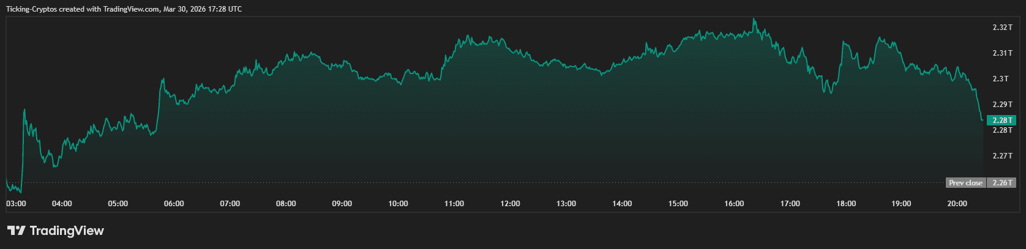Open the Ticking-Cryptos TradingView.com header caption

(x=124, y=9)
